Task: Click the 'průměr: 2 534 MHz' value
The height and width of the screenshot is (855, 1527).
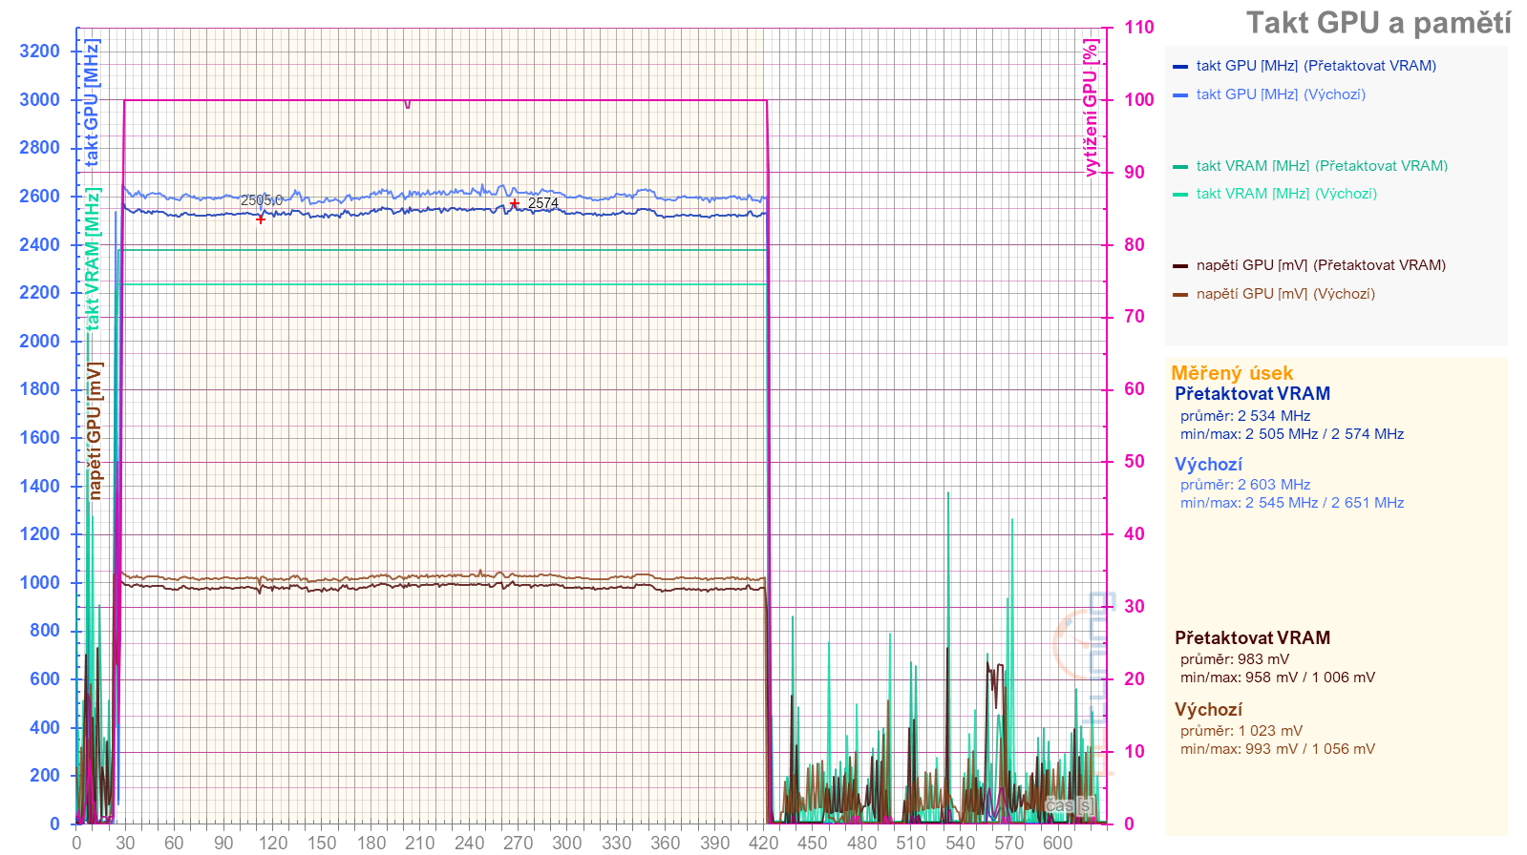Action: click(1245, 416)
